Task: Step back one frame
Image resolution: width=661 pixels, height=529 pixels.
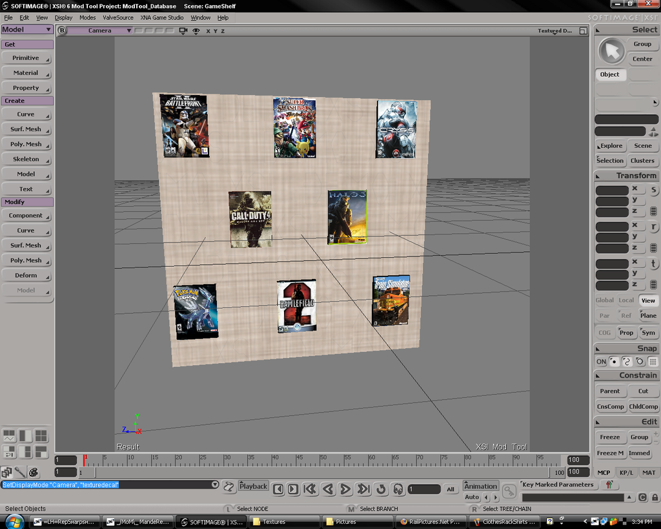Action: pyautogui.click(x=278, y=490)
